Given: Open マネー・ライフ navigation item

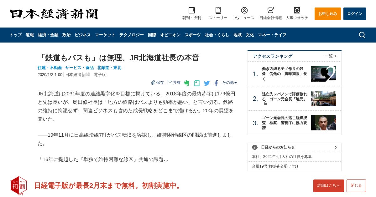Looking at the screenshot, I should (272, 35).
